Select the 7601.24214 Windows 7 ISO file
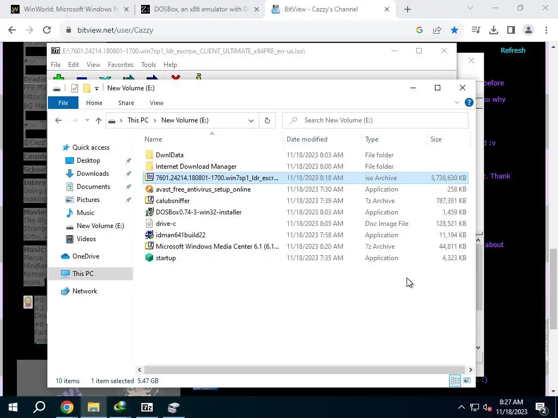The height and width of the screenshot is (418, 558). (305, 178)
